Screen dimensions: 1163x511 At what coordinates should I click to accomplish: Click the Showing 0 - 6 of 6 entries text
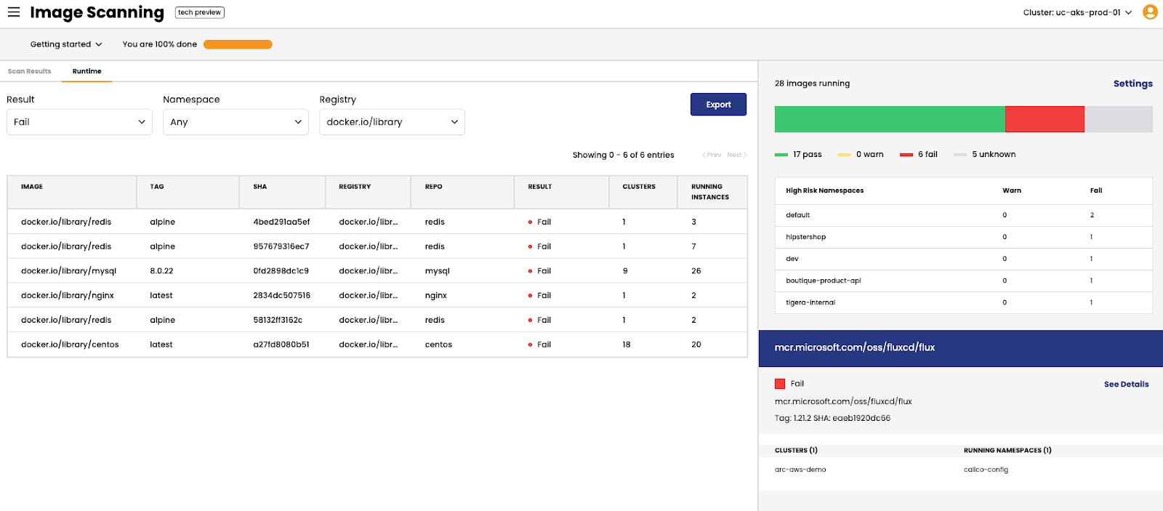click(624, 155)
